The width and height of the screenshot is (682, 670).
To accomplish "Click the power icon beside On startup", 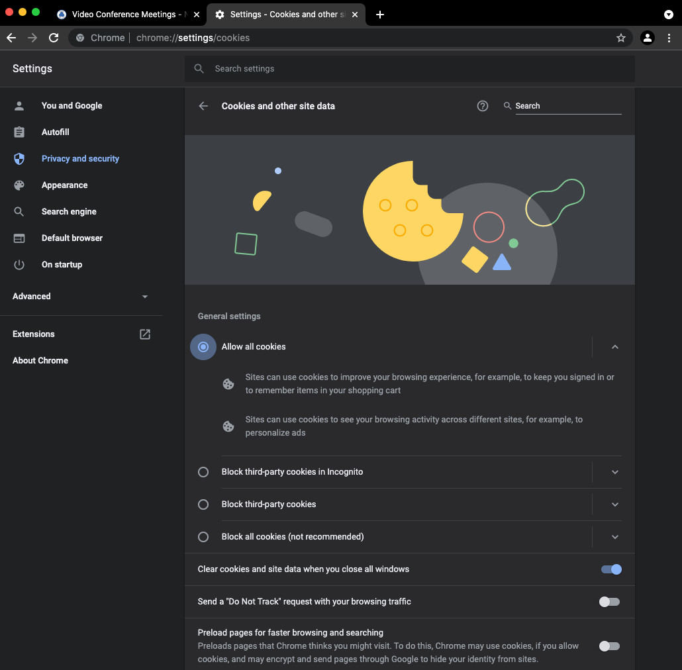I will [19, 265].
